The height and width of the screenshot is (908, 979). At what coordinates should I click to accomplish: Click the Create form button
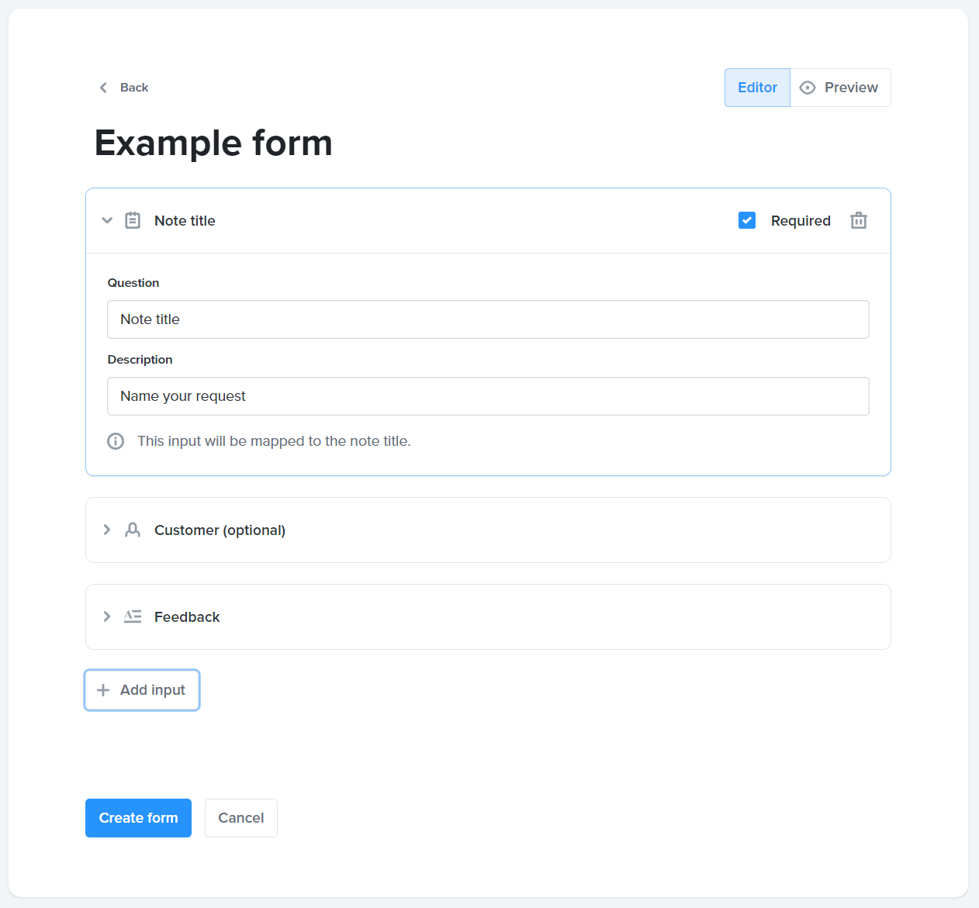[x=138, y=818]
